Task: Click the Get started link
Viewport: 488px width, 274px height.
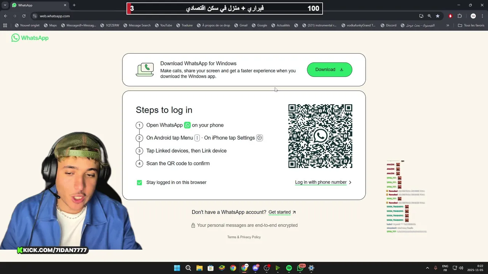Action: [x=282, y=212]
